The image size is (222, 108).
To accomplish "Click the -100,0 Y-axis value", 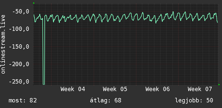I will click(18, 29).
